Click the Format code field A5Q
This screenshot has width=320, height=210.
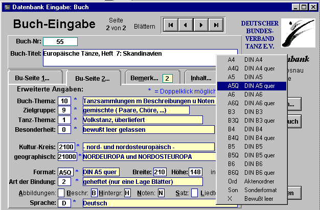65,172
